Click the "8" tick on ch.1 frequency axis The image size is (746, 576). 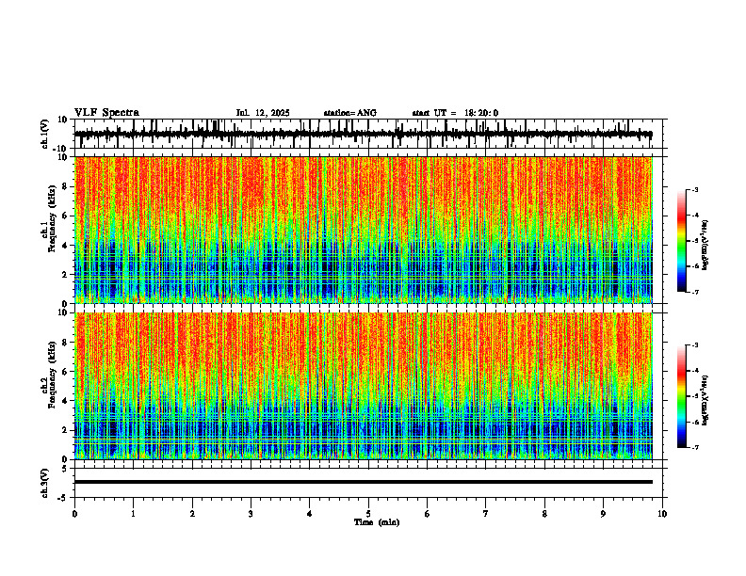point(66,186)
